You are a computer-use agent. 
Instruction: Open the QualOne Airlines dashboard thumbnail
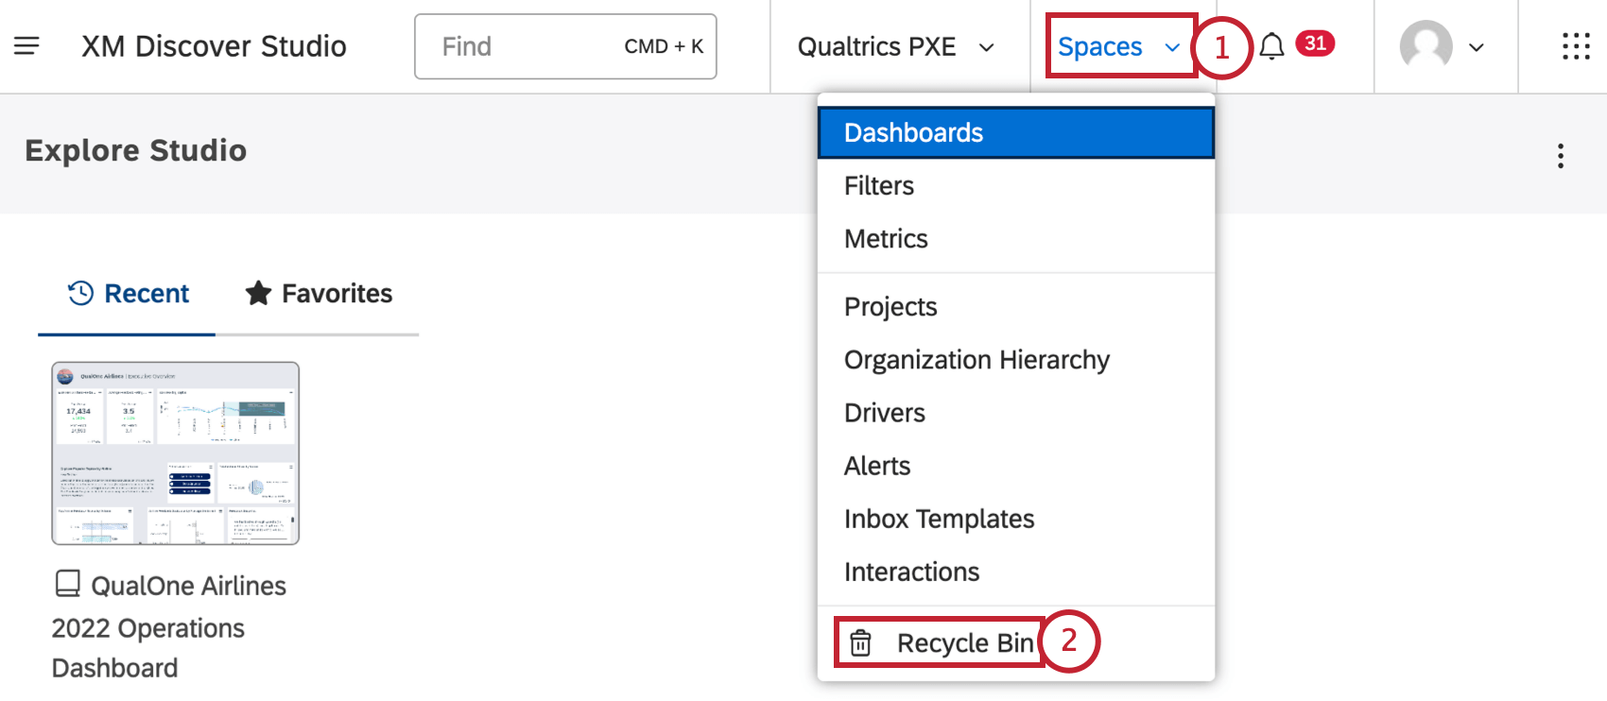(x=176, y=453)
